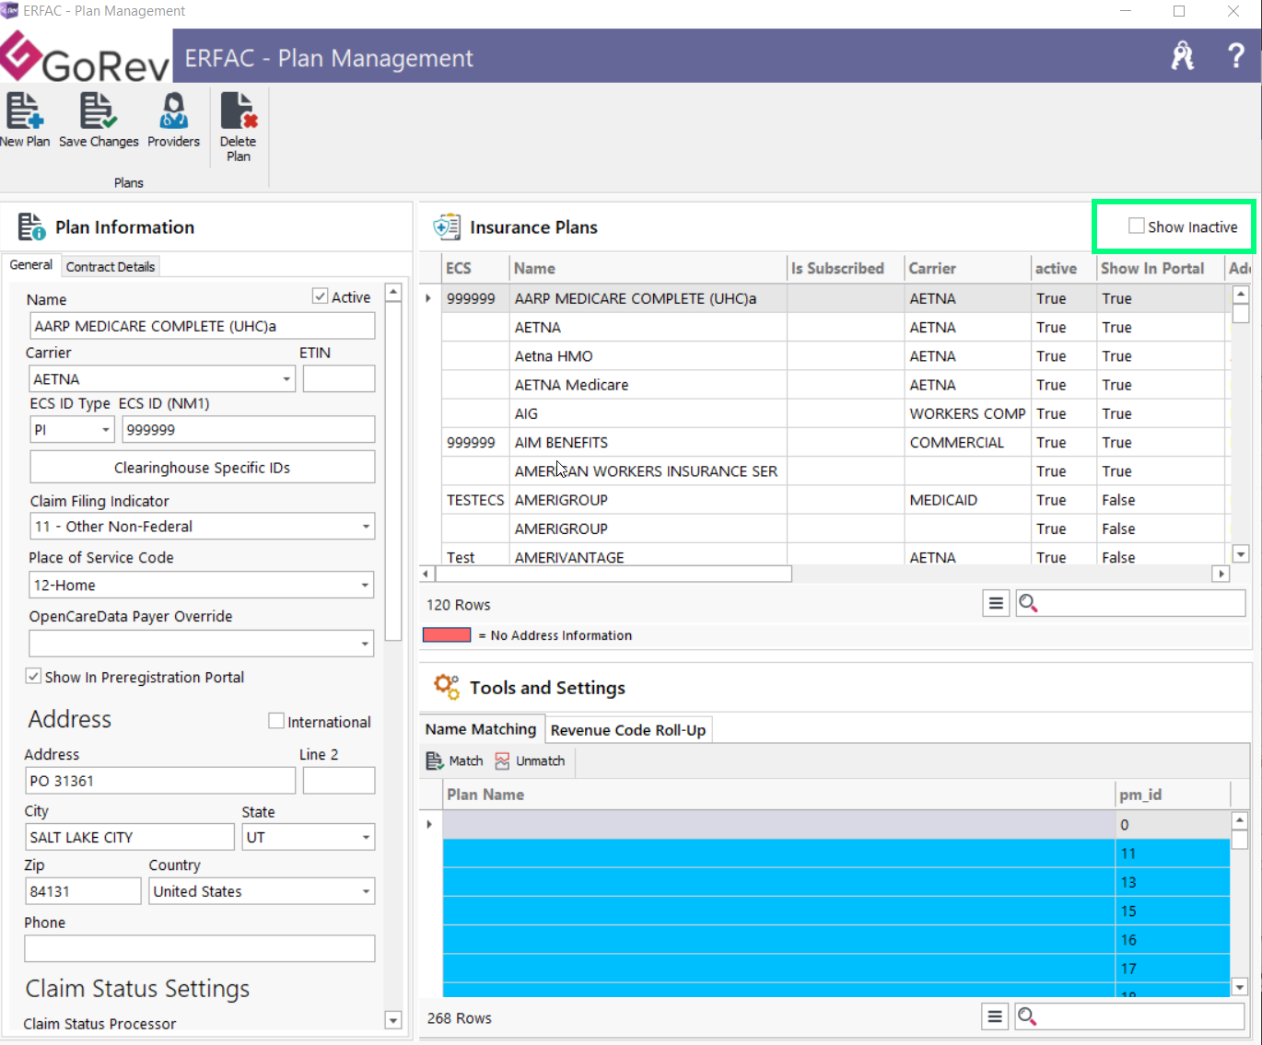Click the Insurance Plans vertical scrollbar
Viewport: 1262px width, 1045px height.
(1241, 424)
